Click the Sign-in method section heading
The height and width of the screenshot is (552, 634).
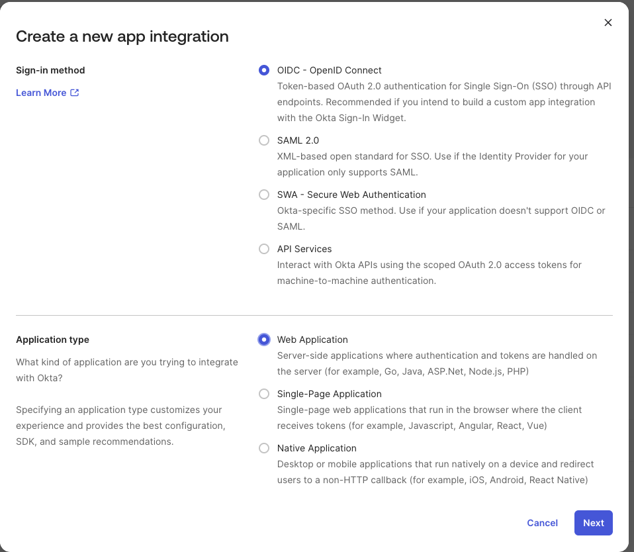click(x=50, y=70)
